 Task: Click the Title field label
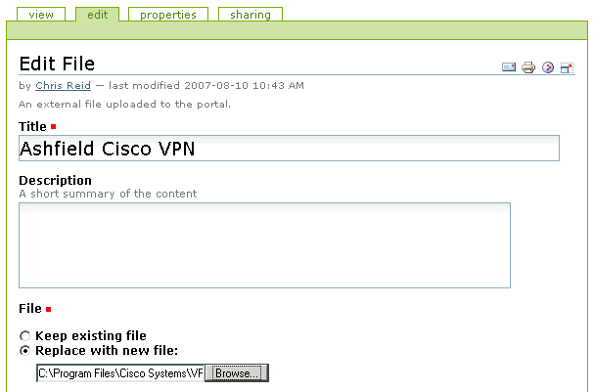(x=33, y=126)
